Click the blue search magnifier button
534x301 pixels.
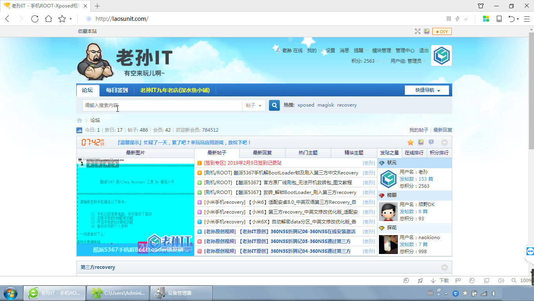[274, 105]
